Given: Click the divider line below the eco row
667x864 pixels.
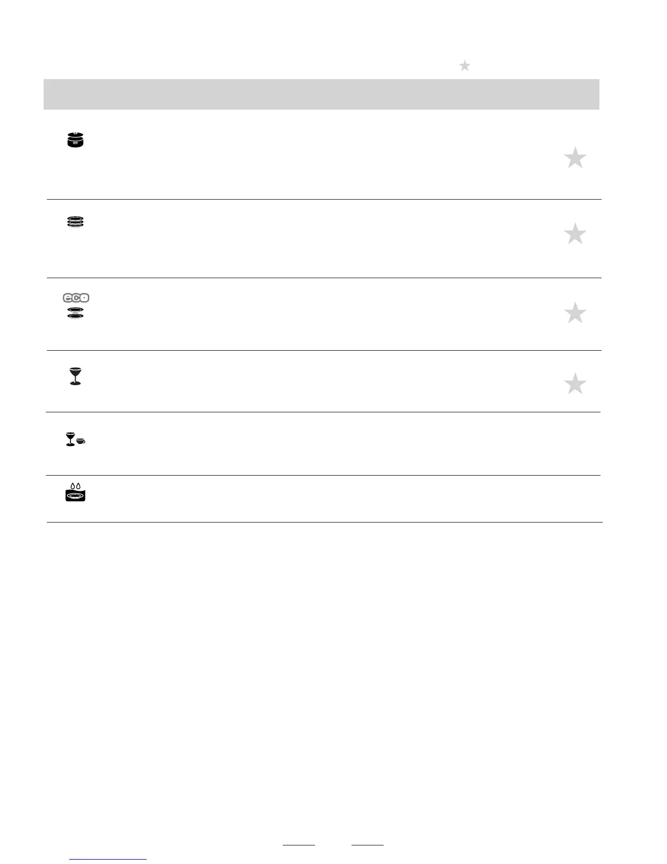Looking at the screenshot, I should coord(324,351).
